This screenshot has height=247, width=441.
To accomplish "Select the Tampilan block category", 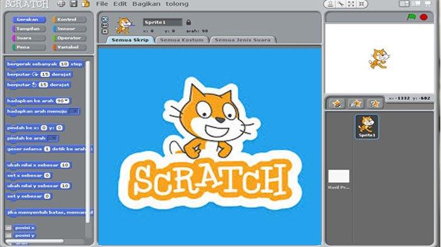I will coord(29,29).
